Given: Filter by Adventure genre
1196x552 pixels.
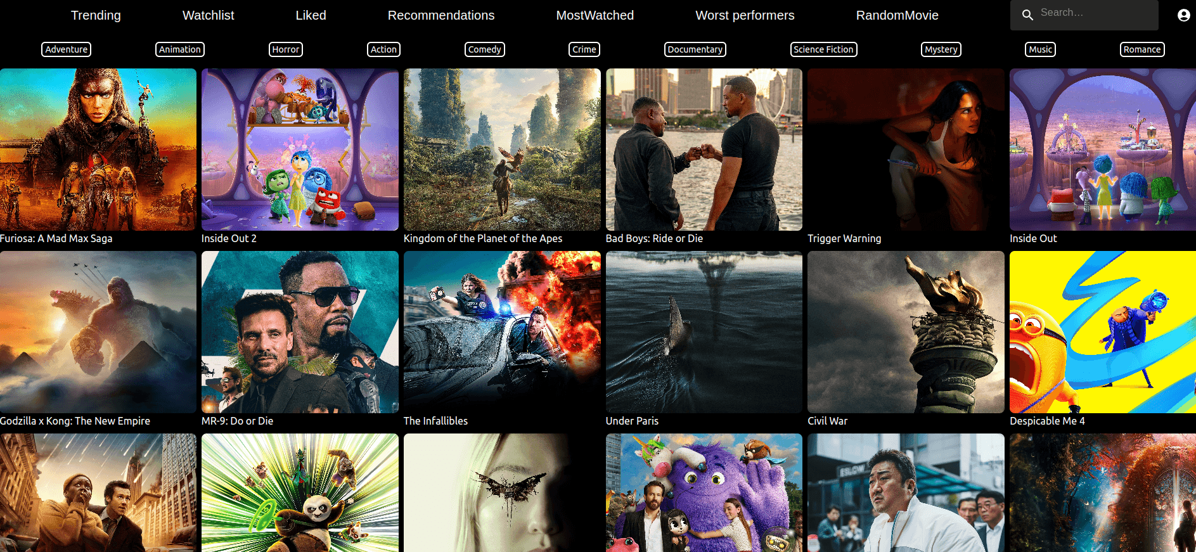Looking at the screenshot, I should click(67, 49).
